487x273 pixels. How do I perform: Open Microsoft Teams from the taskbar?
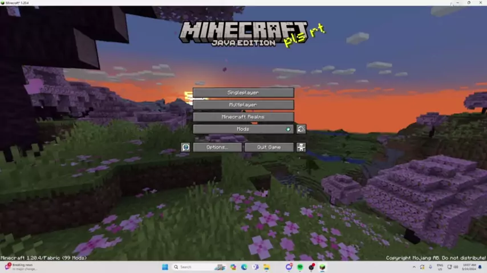[x=255, y=267]
